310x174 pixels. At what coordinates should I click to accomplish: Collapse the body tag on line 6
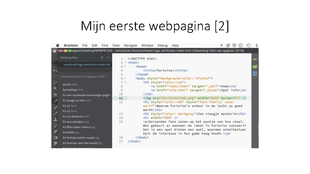[125, 79]
